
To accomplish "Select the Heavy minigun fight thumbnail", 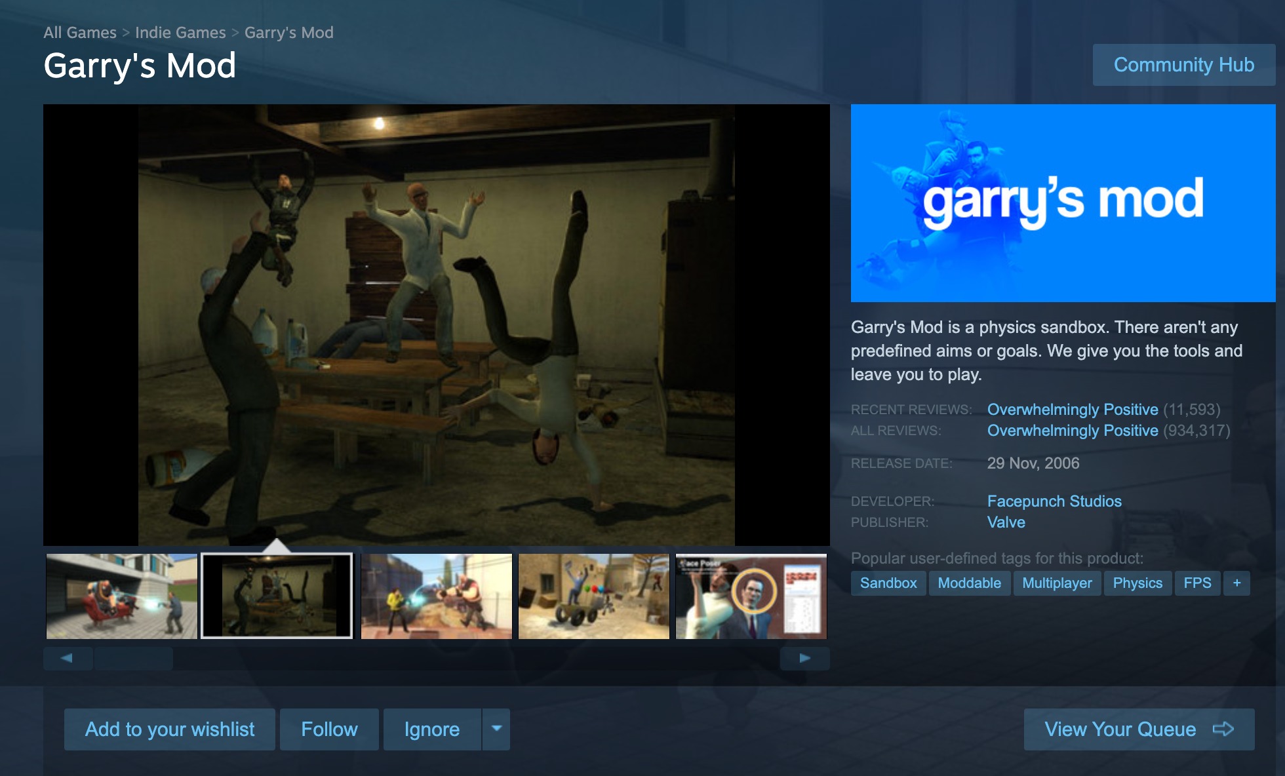I will pos(436,596).
